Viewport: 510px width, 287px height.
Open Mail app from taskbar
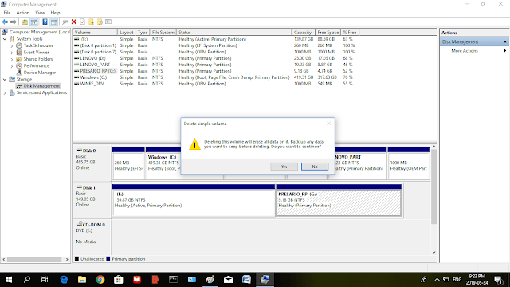(229, 280)
